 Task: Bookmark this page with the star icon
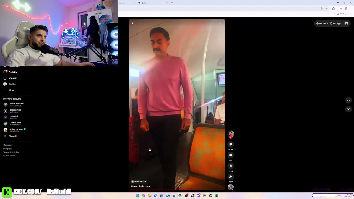click(327, 9)
